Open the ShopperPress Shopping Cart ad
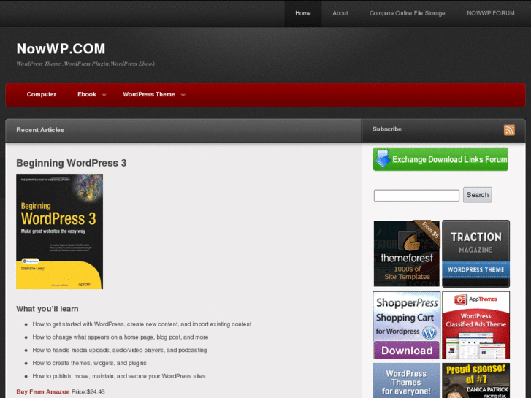The width and height of the screenshot is (531, 398). click(x=406, y=325)
